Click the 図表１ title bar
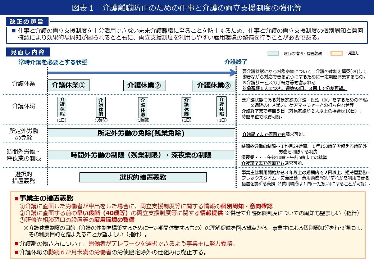The width and height of the screenshot is (374, 259). 187,6
